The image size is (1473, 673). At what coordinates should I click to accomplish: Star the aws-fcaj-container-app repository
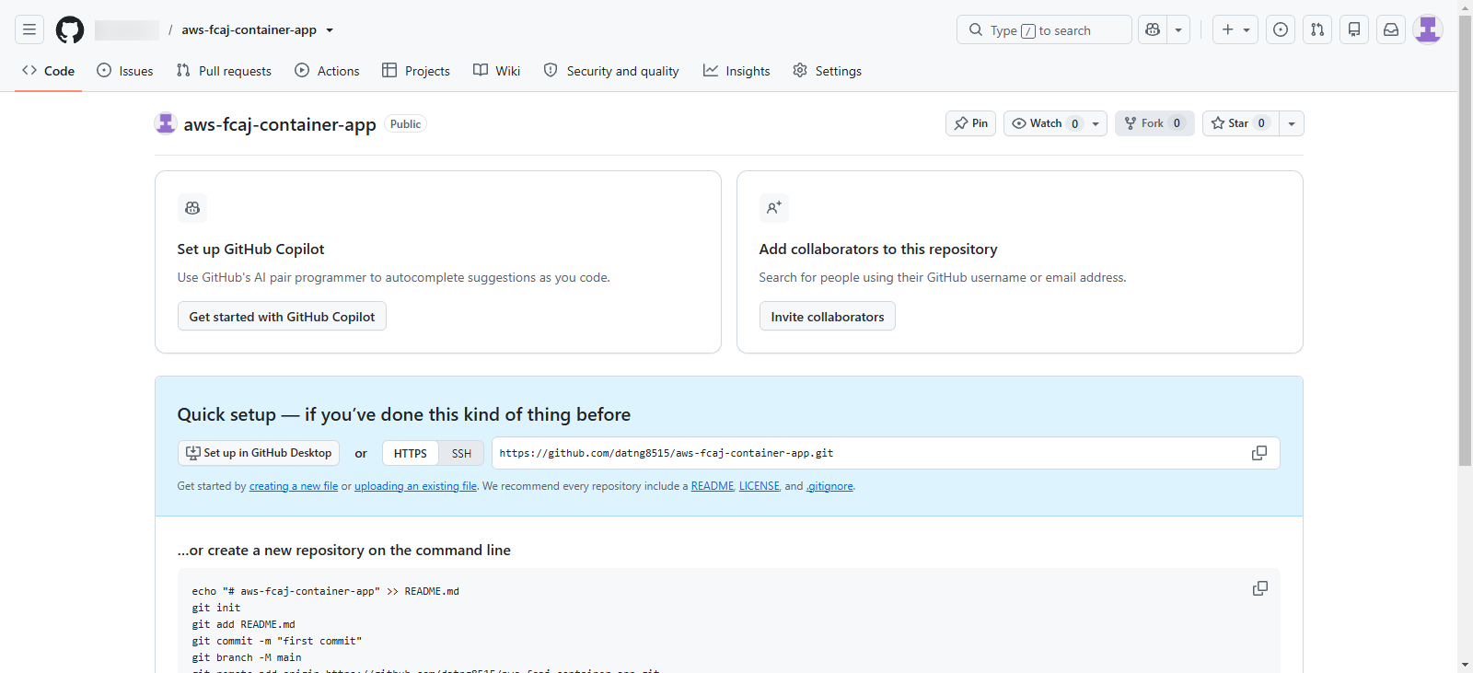point(1240,123)
